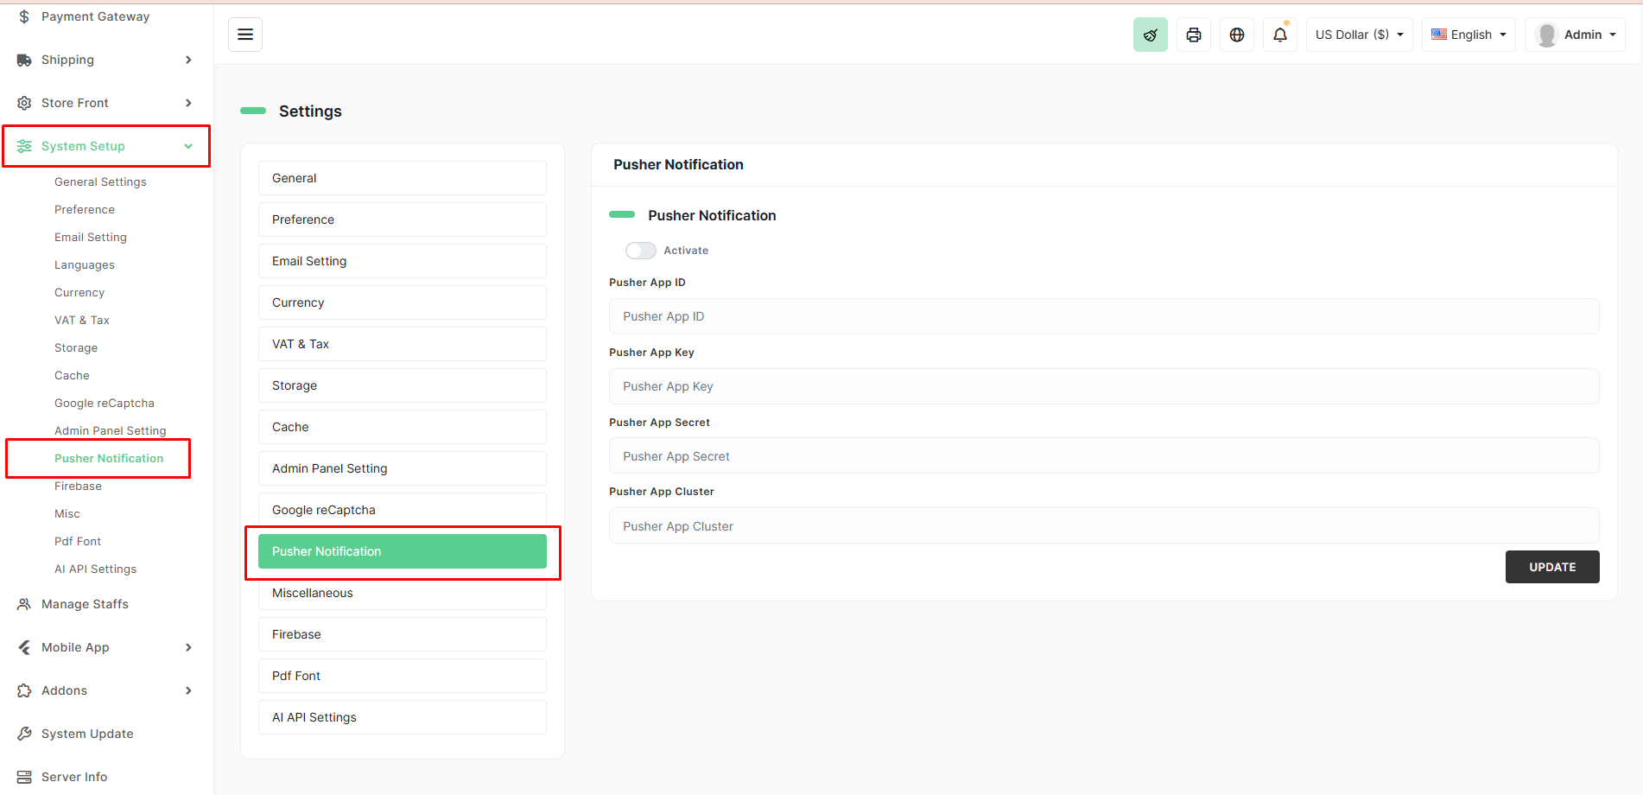Open the notifications bell icon
The image size is (1643, 795).
(1279, 35)
